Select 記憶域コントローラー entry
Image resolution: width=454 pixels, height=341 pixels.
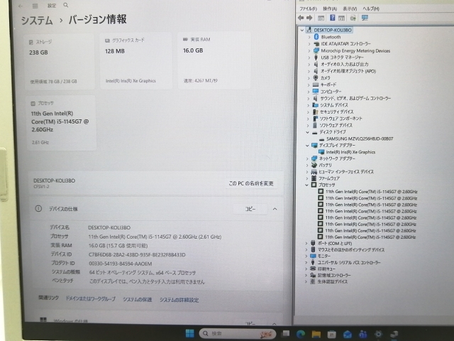click(x=334, y=275)
